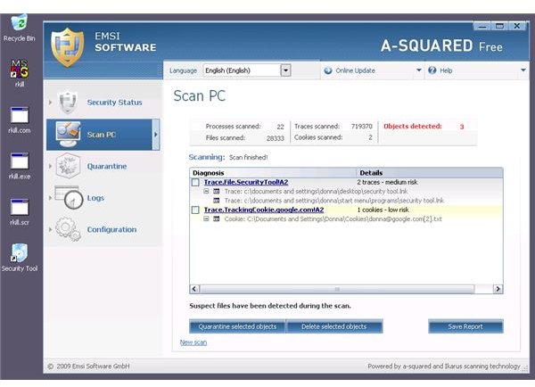535x387 pixels.
Task: Collapse the google.com cookie tree node
Action: point(206,219)
